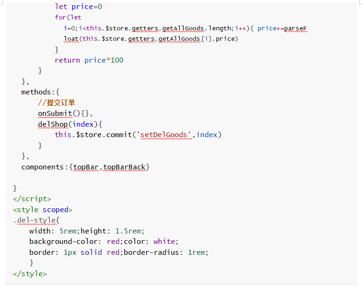Click 'onSubmit(){},' method line
The width and height of the screenshot is (363, 289).
65,113
